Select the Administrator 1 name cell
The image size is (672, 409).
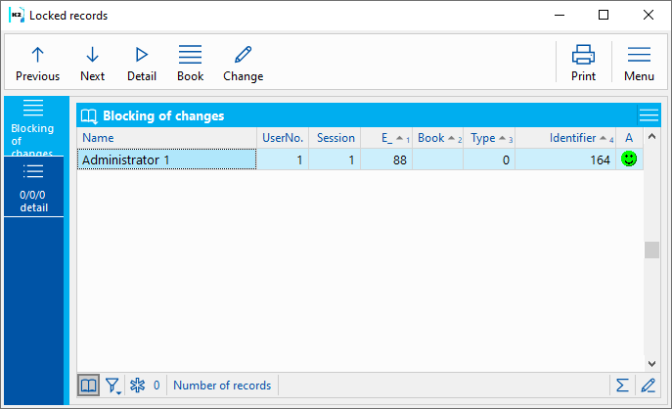click(x=166, y=159)
